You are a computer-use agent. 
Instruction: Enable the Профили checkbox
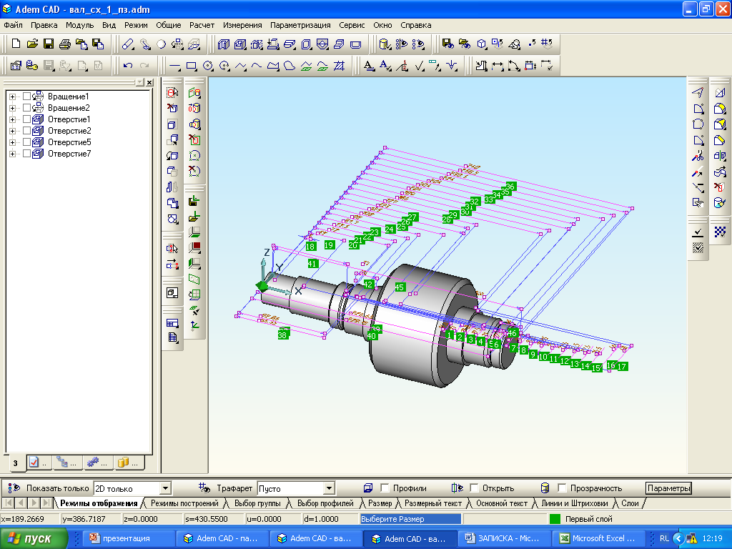tap(385, 488)
